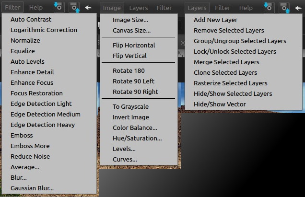The width and height of the screenshot is (305, 197).
Task: Click the disk icon with upward blue arrow beside the open Filter menu
Action: tap(74, 7)
